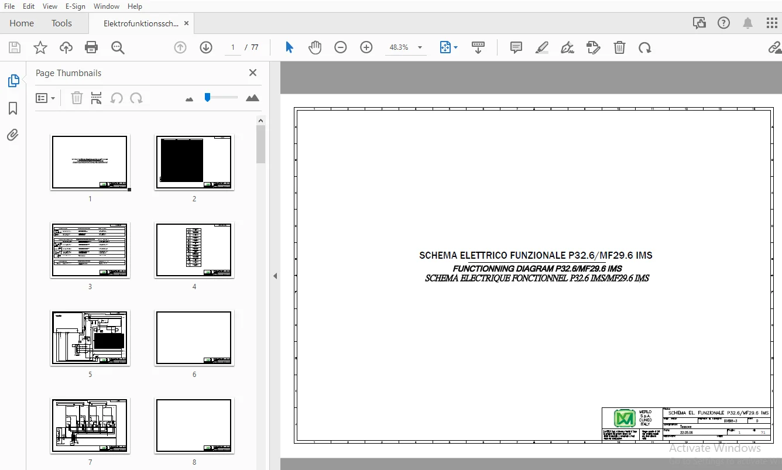Rotate thumbnails clockwise

pyautogui.click(x=136, y=98)
